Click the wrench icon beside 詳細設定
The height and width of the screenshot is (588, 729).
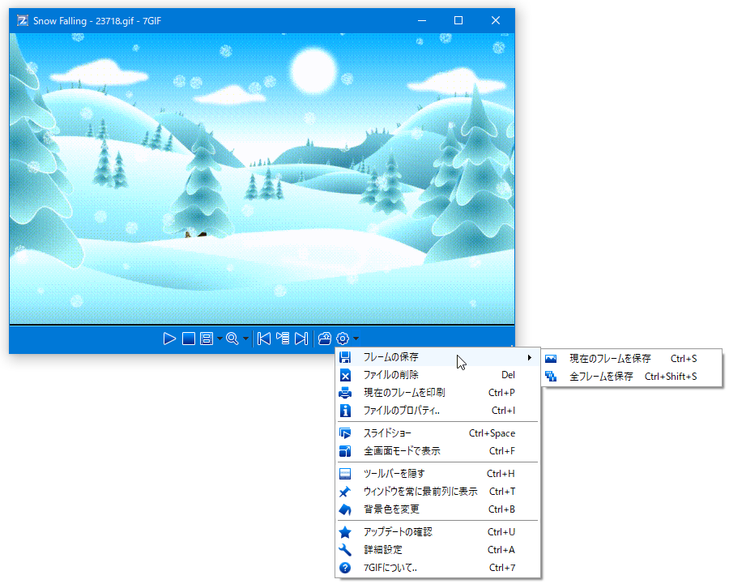click(345, 550)
